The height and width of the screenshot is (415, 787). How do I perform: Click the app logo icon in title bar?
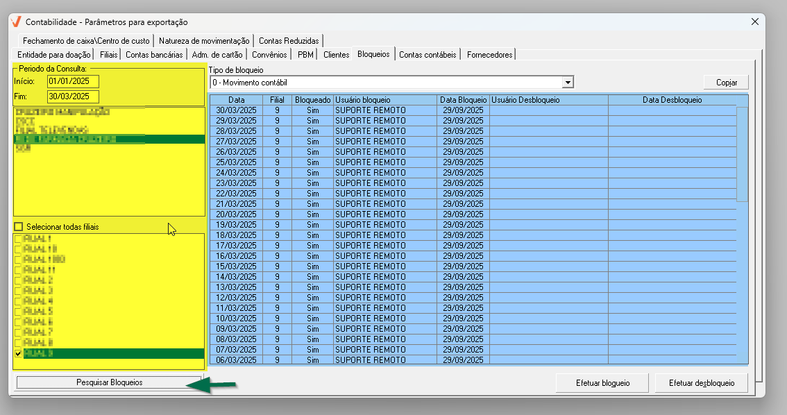click(17, 22)
